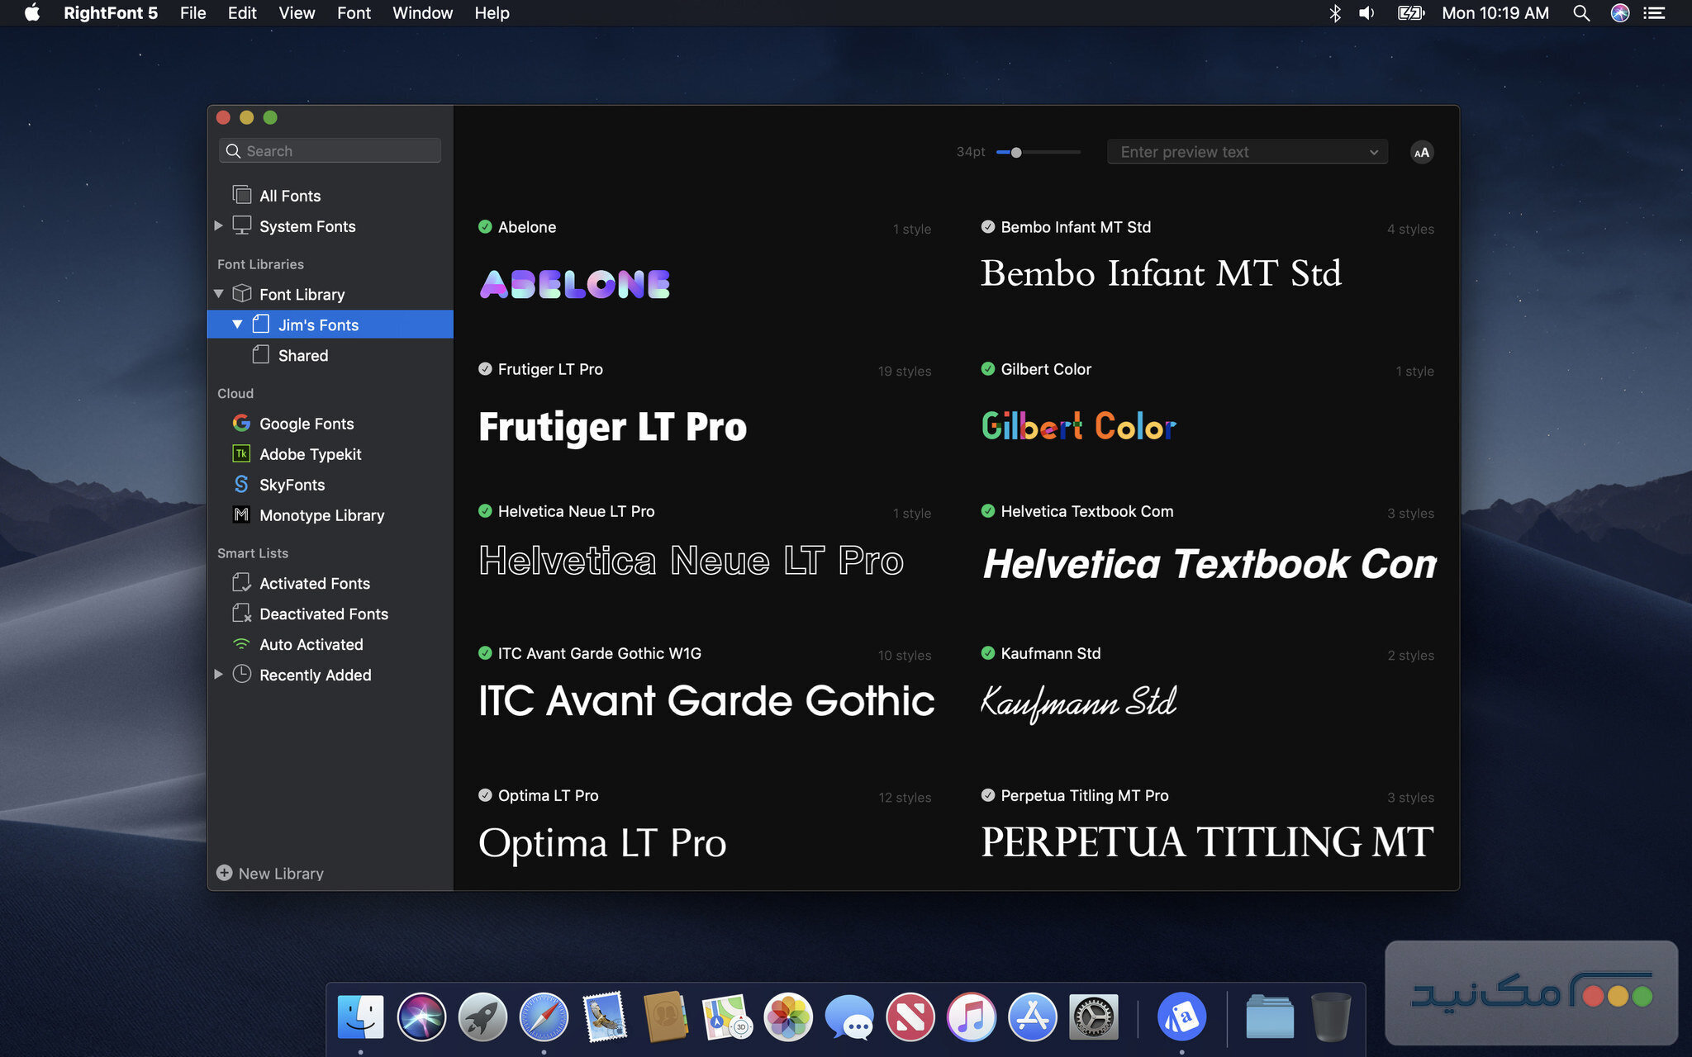Select the Shared font collection
Screen dimensions: 1692x1057
click(x=302, y=355)
